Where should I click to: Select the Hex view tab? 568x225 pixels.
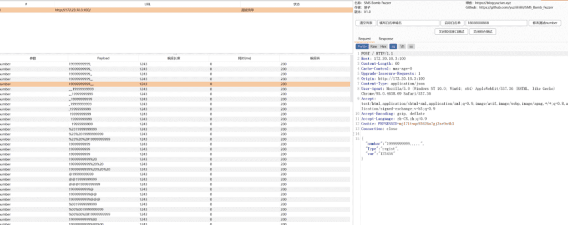[383, 47]
